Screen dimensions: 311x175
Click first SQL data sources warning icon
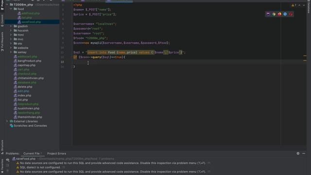click(17, 163)
